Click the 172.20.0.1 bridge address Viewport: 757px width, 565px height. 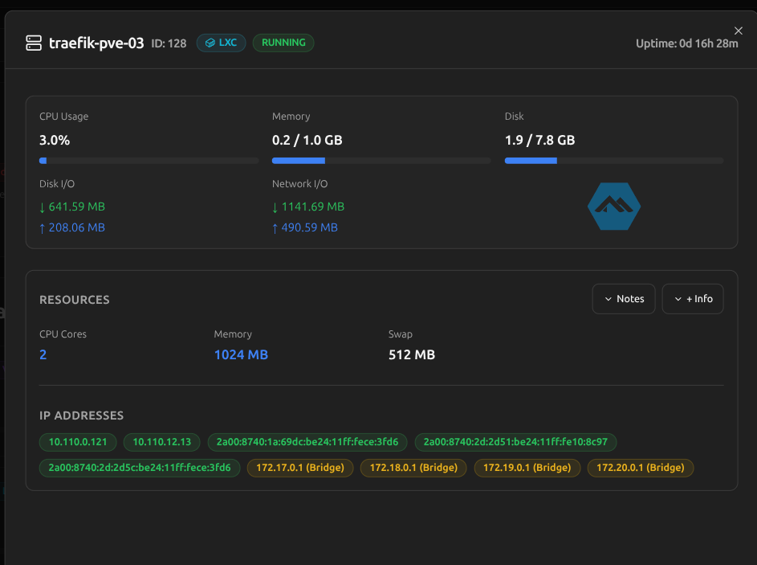point(641,468)
